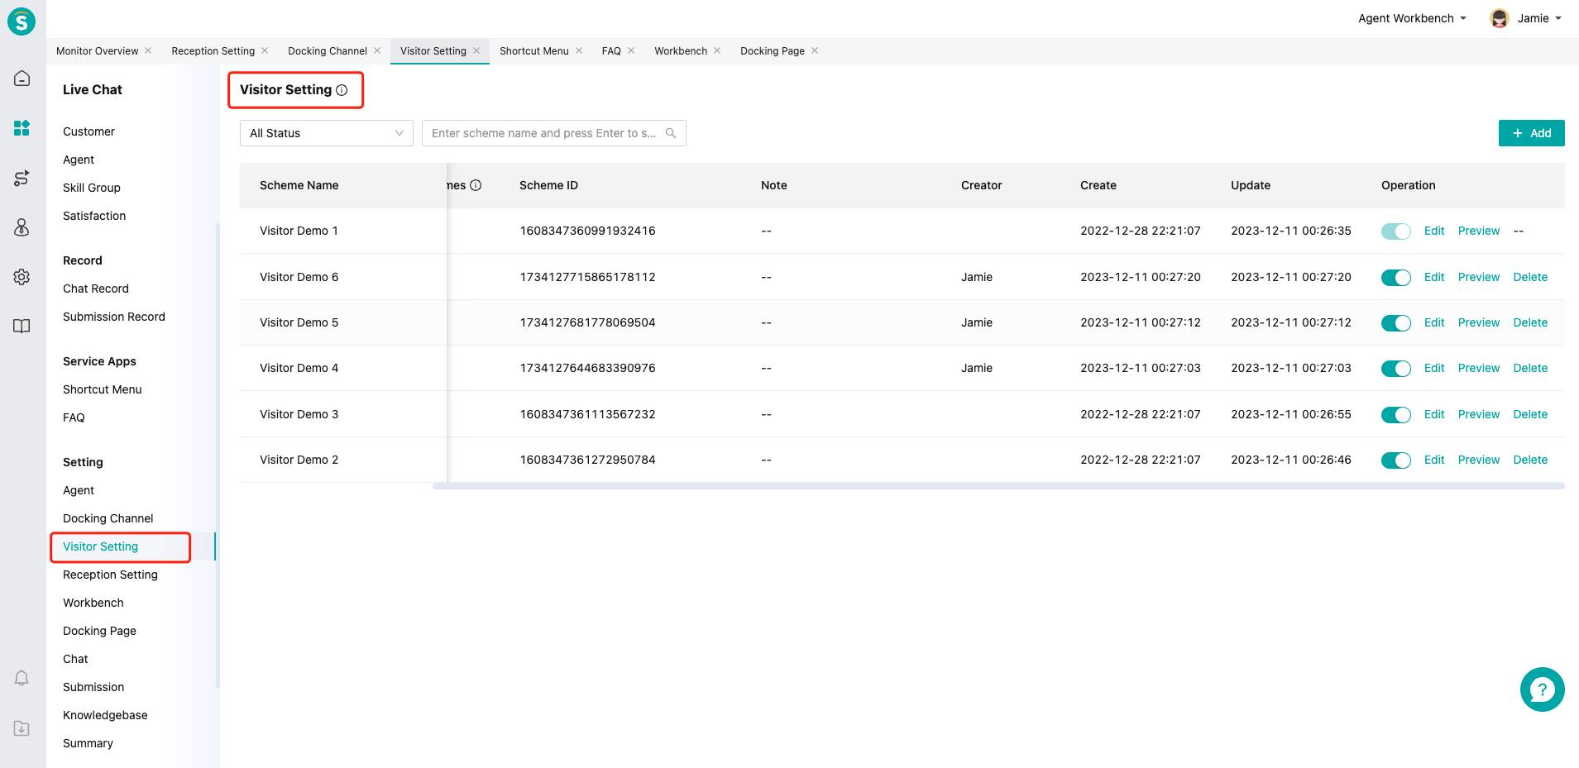
Task: Open the settings gear icon in sidebar
Action: tap(22, 277)
